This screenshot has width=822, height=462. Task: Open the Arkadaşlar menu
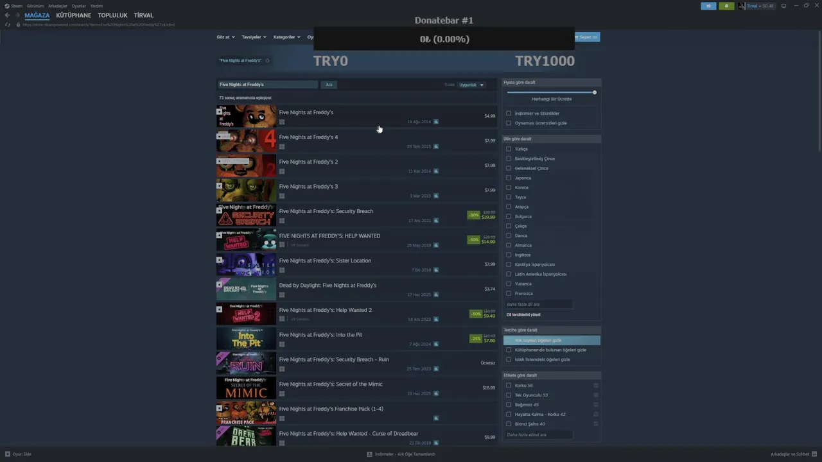click(58, 6)
